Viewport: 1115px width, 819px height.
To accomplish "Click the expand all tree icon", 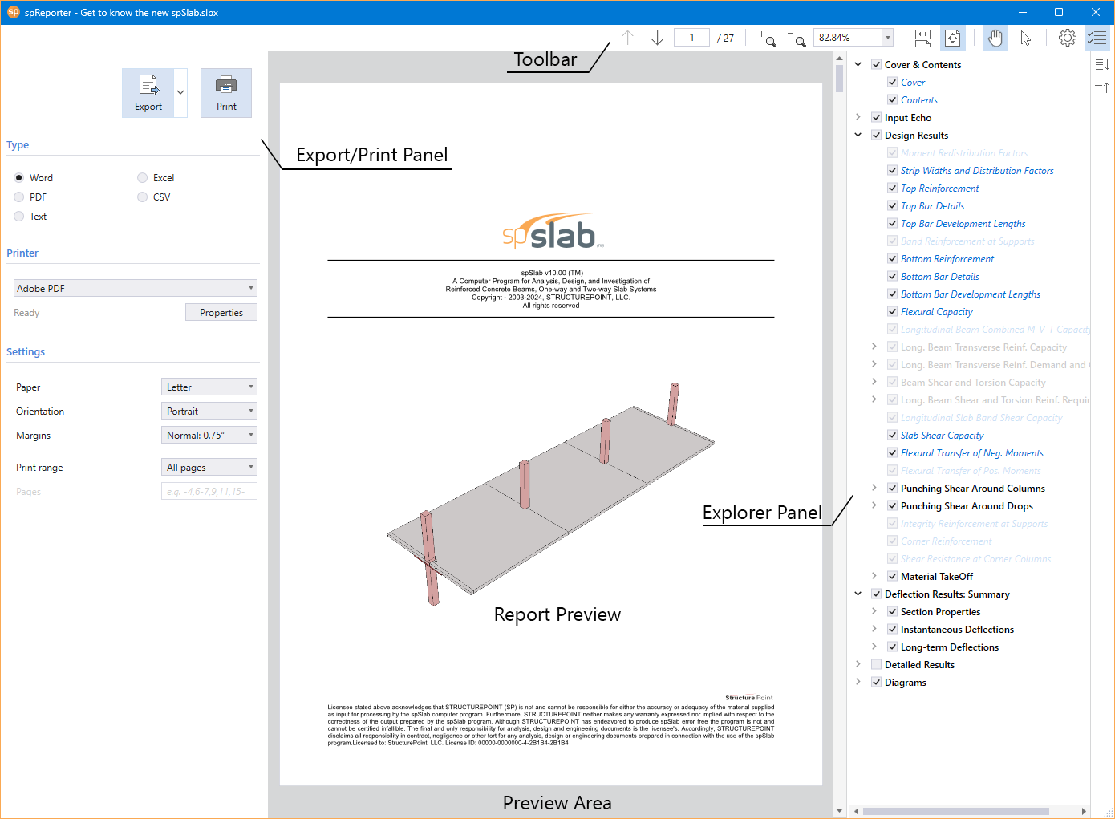I will pyautogui.click(x=1102, y=64).
